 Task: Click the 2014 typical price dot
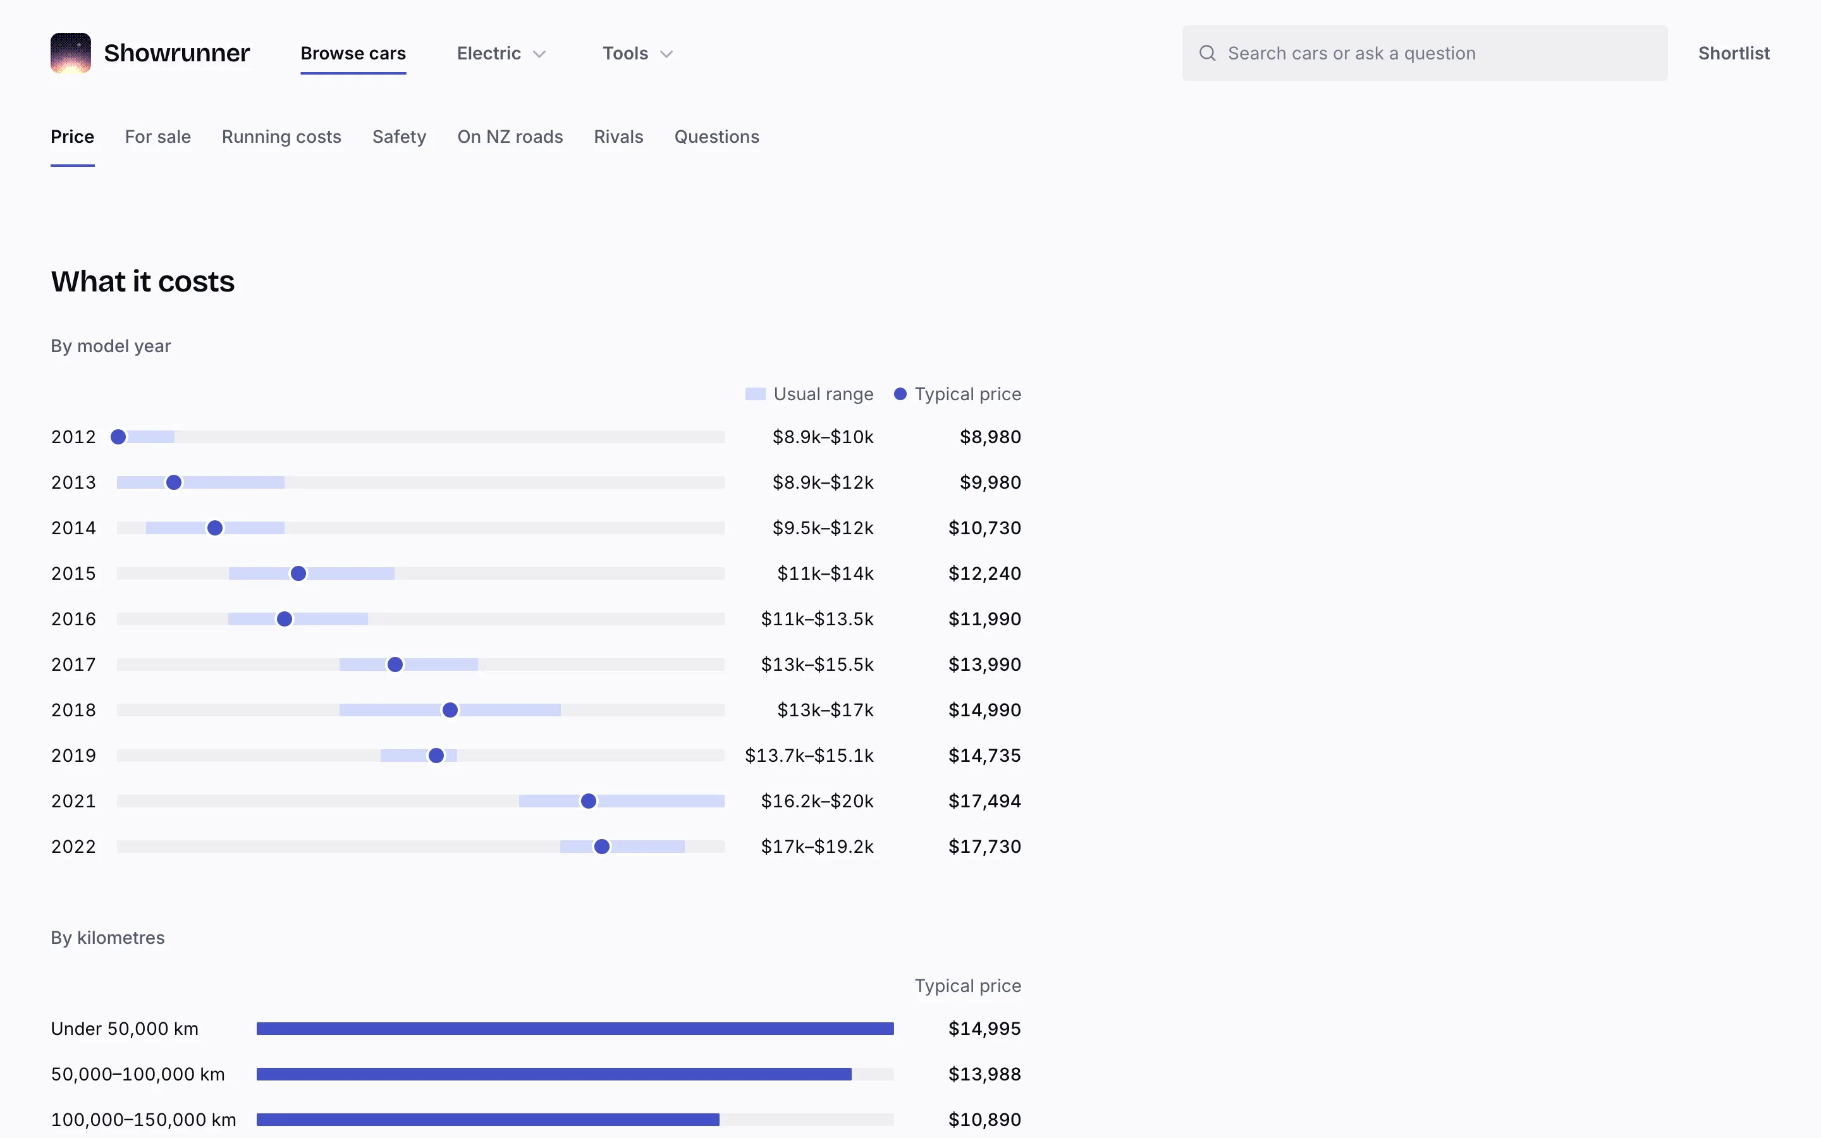tap(215, 529)
